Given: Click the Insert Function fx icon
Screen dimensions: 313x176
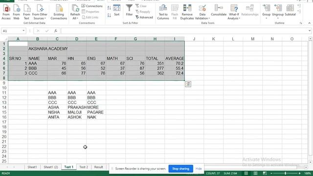Looking at the screenshot, I should coord(56,31).
